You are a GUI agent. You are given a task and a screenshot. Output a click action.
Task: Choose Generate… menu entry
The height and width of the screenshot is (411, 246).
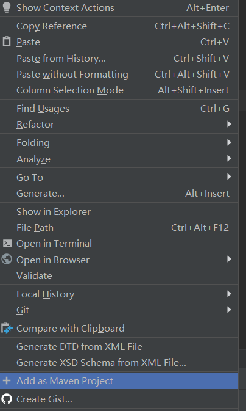tap(119, 193)
